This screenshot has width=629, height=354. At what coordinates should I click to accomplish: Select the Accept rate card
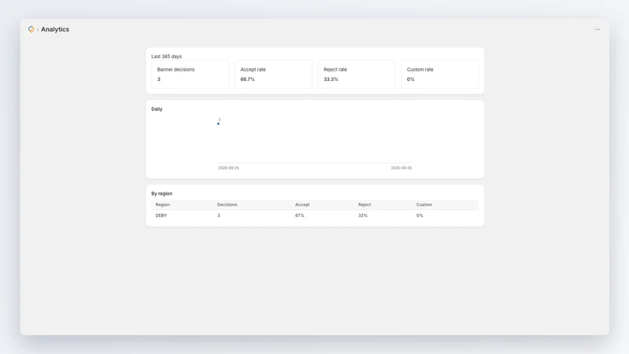[x=273, y=74]
